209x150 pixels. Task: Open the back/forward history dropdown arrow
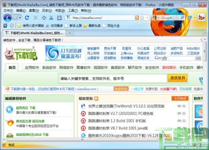[20, 18]
